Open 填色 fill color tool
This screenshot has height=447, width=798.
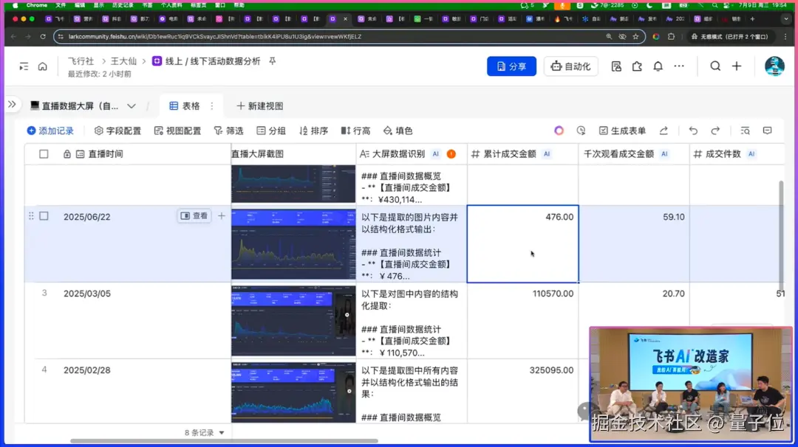coord(398,131)
